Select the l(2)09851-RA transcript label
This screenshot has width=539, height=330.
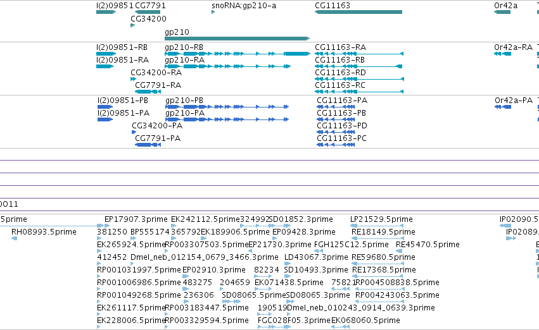pyautogui.click(x=122, y=59)
